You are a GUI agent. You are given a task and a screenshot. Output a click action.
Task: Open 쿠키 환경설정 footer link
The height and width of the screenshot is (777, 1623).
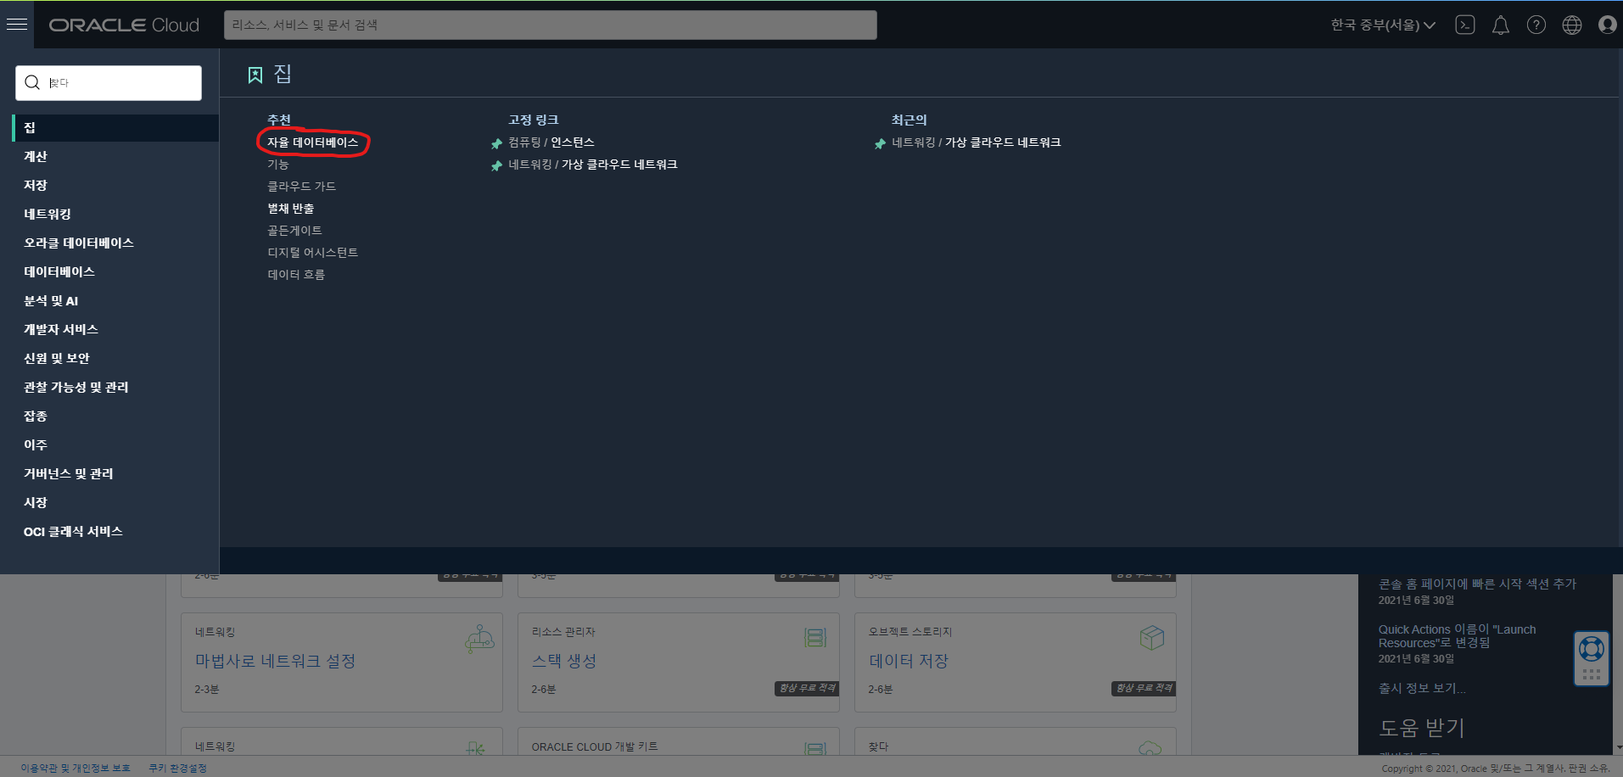click(178, 769)
